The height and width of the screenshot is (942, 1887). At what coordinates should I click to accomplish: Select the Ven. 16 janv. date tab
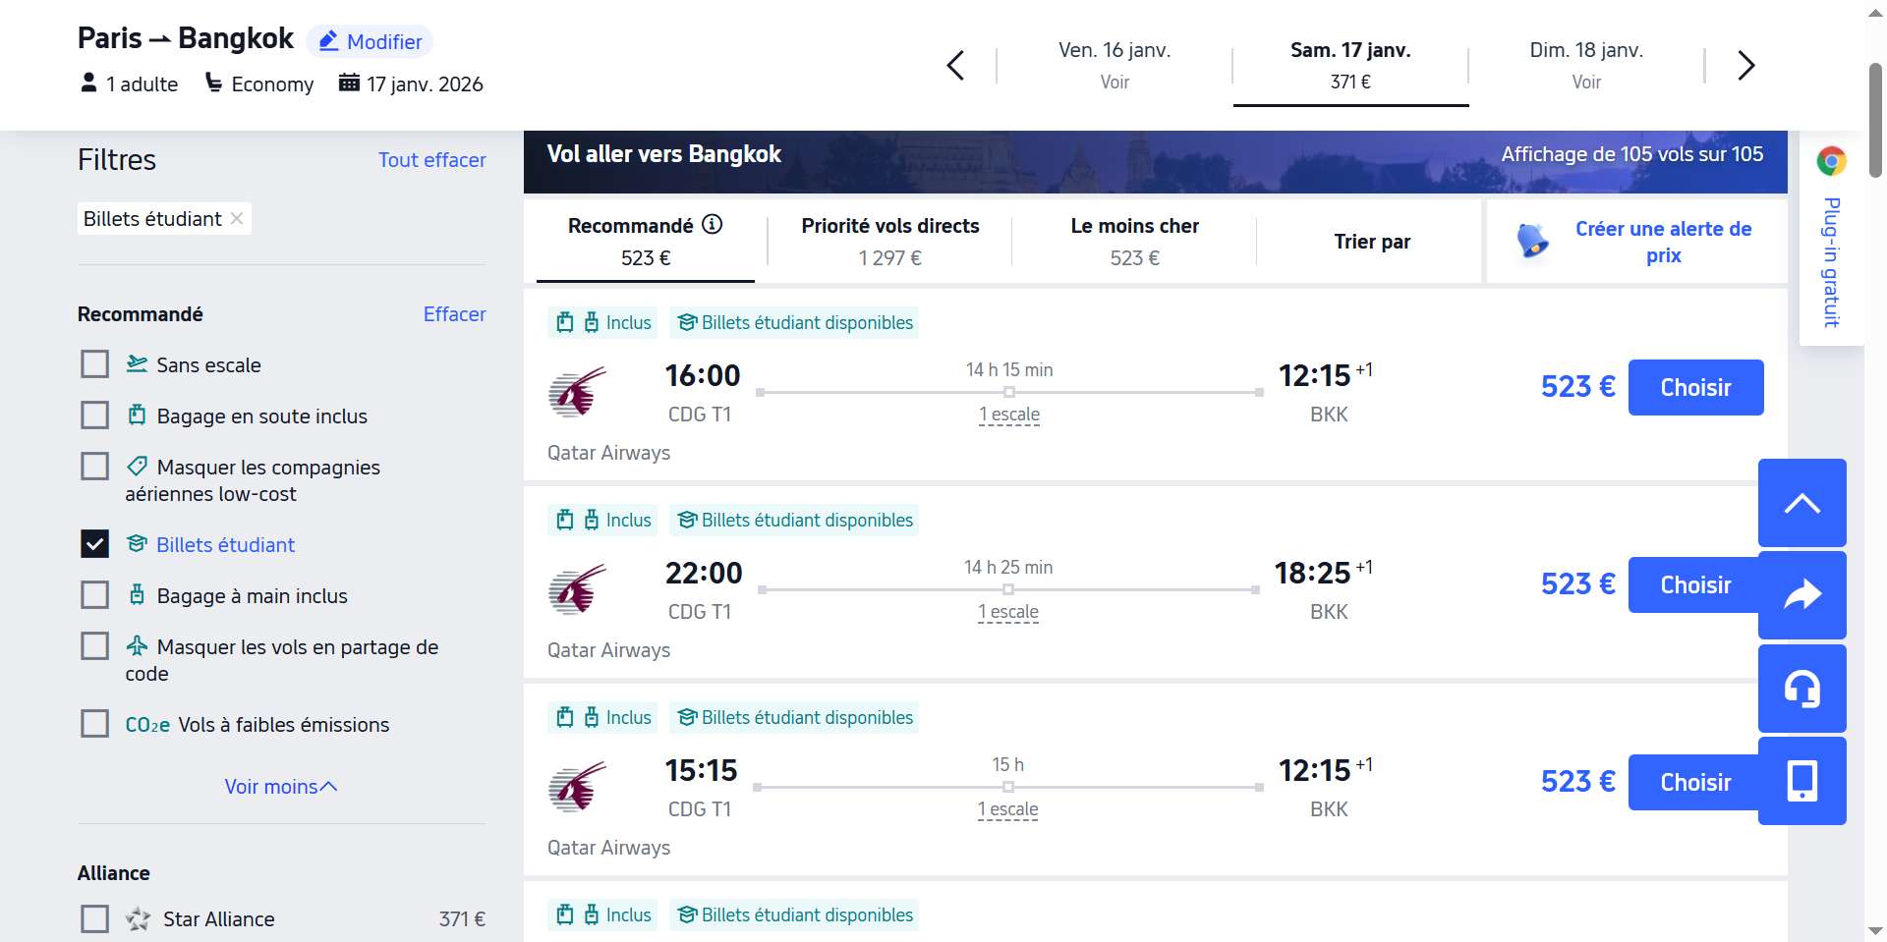(x=1114, y=64)
